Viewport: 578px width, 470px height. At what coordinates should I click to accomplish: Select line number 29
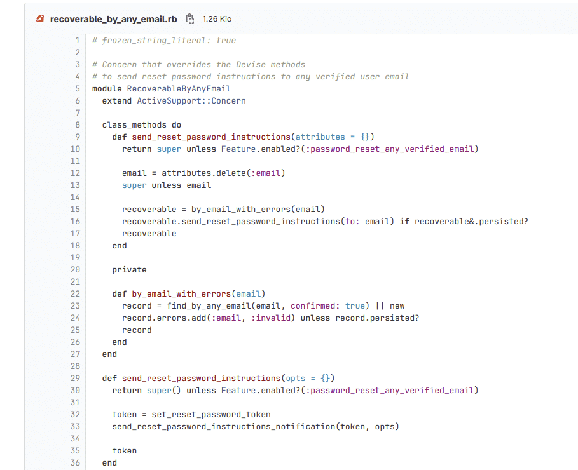[75, 379]
